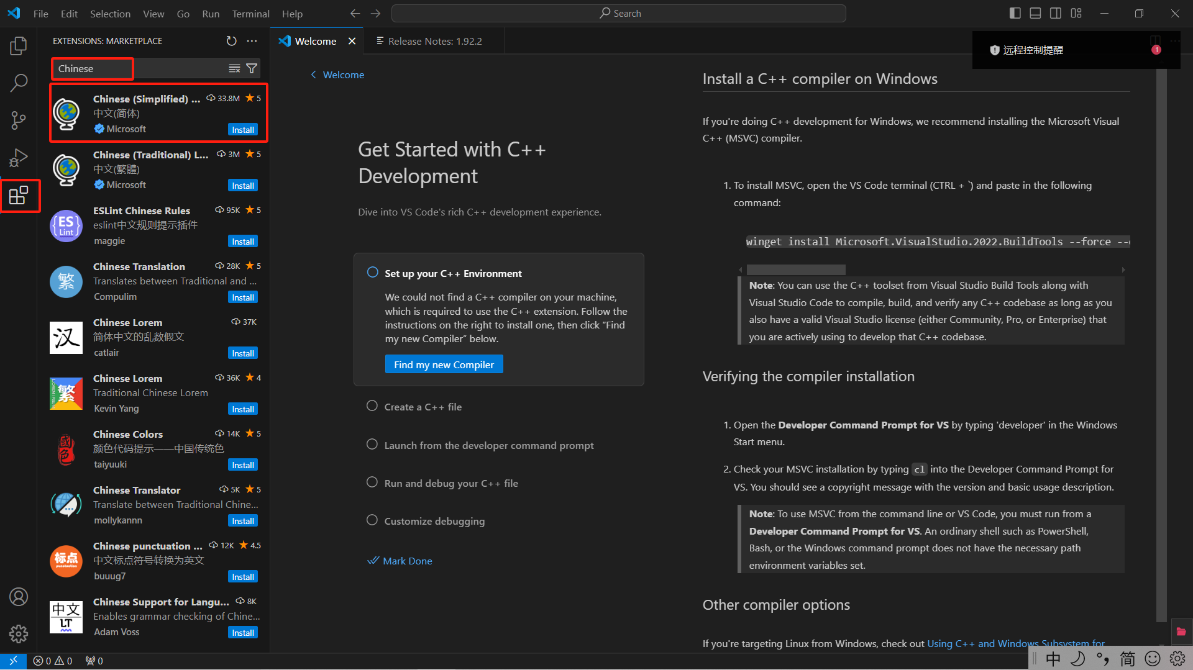Close the Welcome tab
Screen dimensions: 1193x670
click(352, 41)
